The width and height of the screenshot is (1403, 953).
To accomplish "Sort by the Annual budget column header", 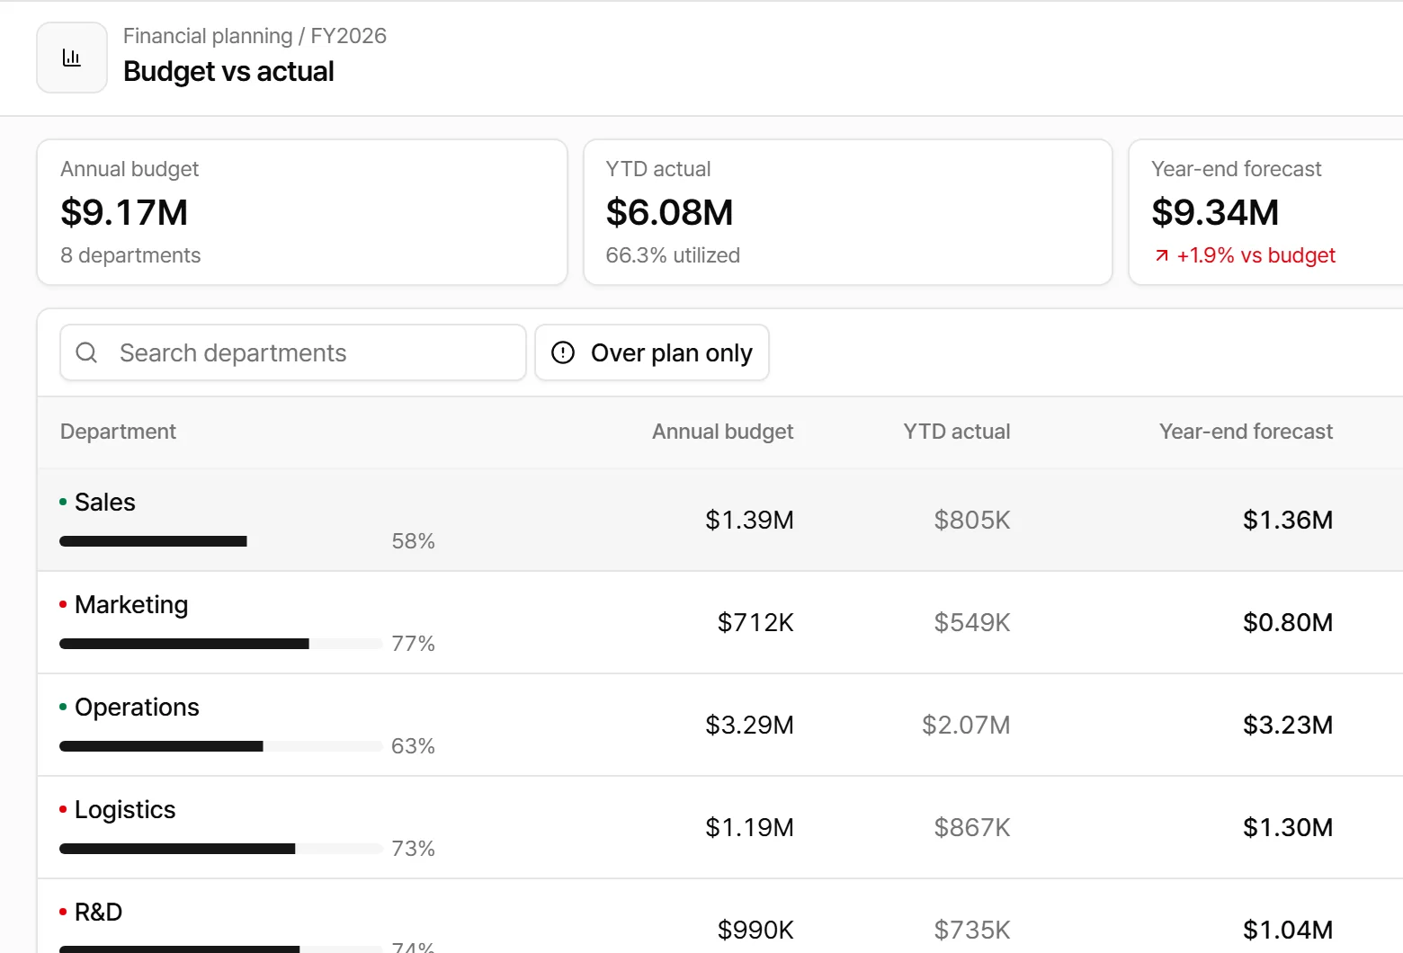I will [722, 432].
